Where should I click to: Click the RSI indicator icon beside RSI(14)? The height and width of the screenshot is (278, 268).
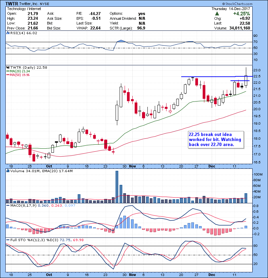[8, 33]
